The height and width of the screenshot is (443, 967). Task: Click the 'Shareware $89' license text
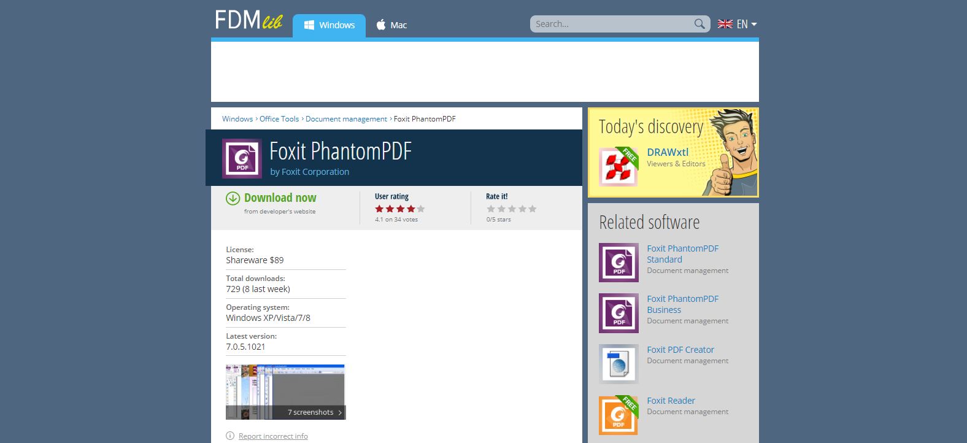pyautogui.click(x=255, y=260)
